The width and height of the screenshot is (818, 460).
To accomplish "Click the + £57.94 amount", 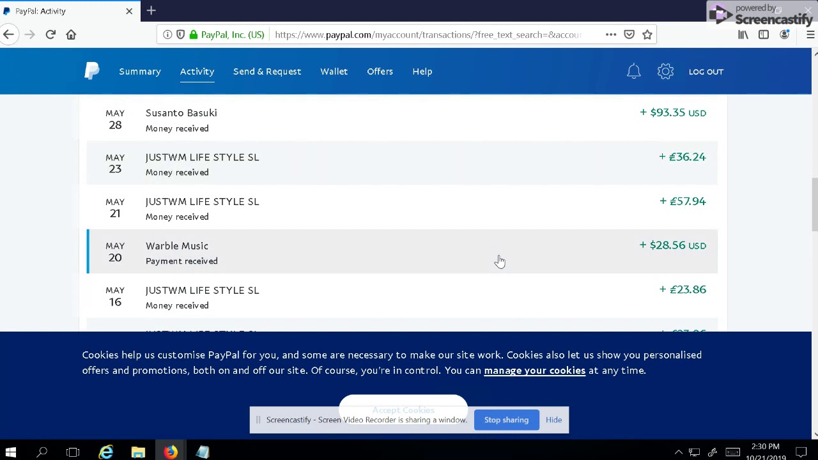I will click(683, 201).
